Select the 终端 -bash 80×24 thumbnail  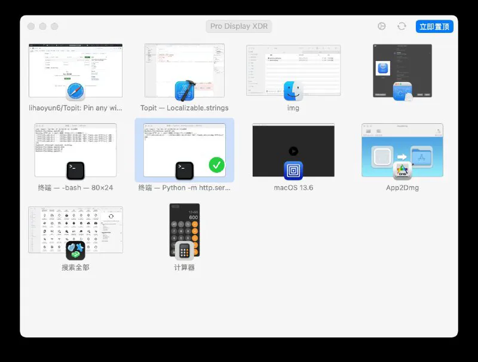coord(75,150)
